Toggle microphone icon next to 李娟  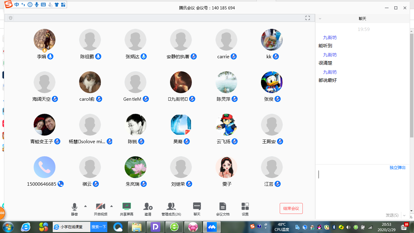(x=50, y=56)
